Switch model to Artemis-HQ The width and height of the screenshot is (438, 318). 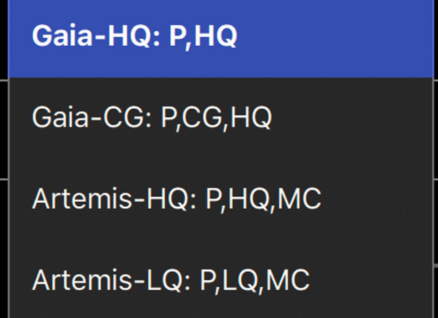point(221,199)
